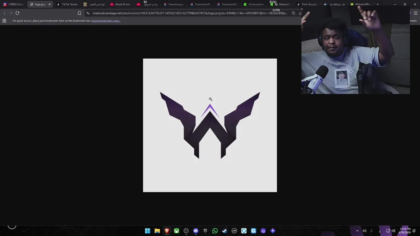Switch to the Abadi Al Johar tab

click(120, 4)
